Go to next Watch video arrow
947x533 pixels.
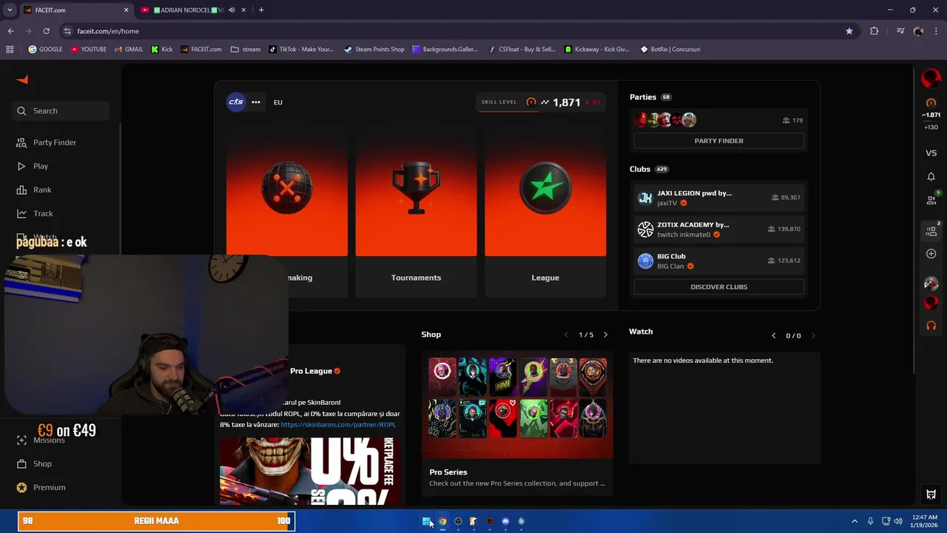point(813,335)
